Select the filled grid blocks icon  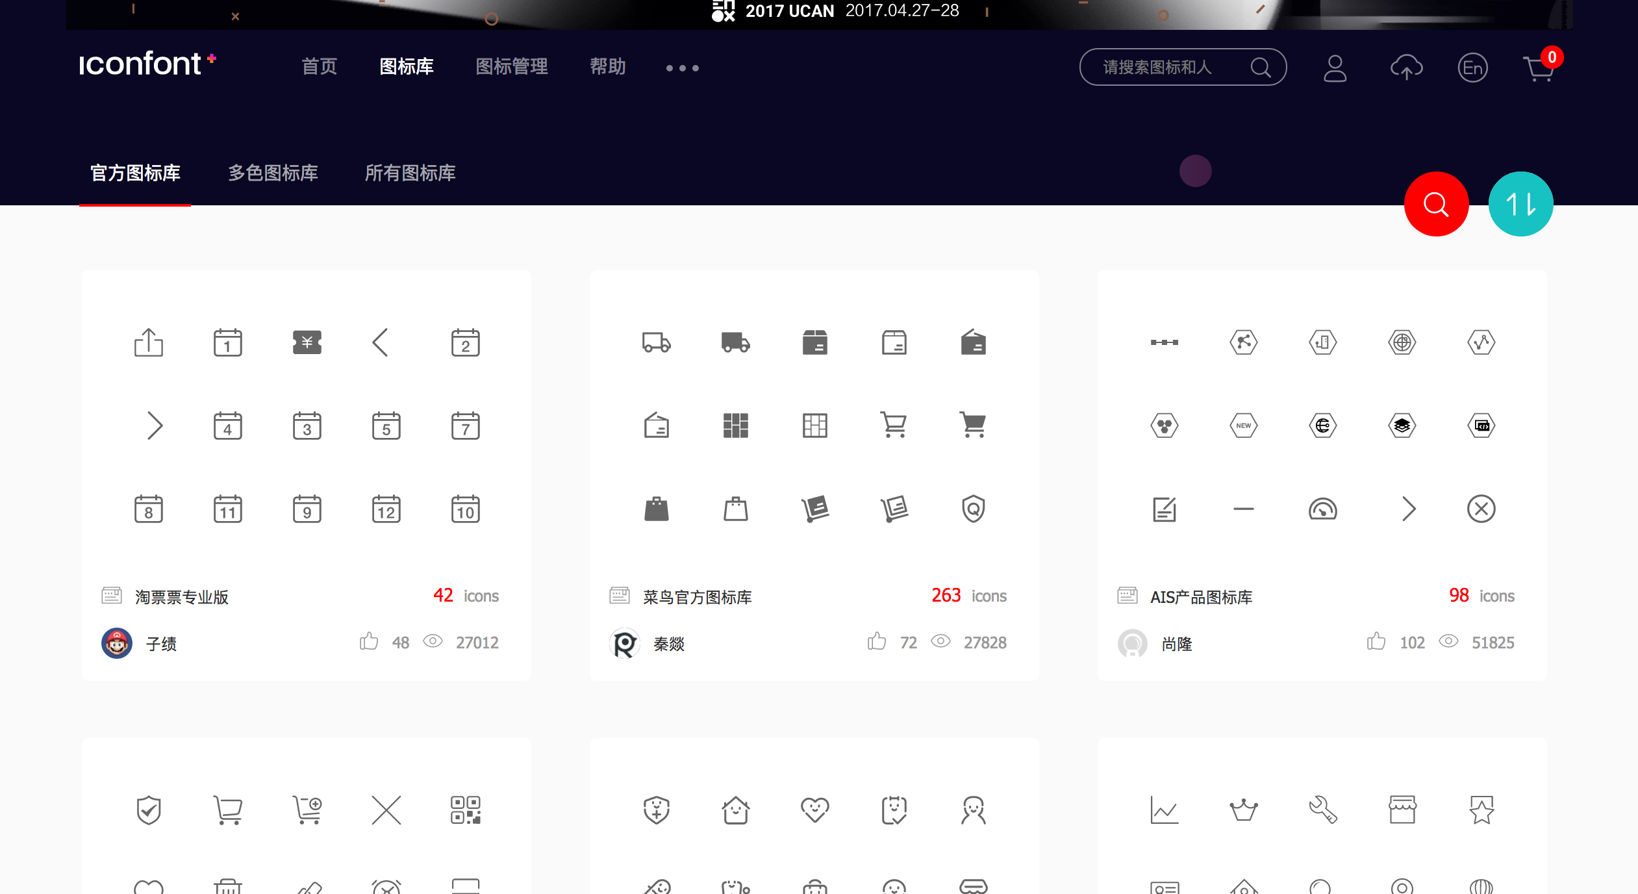[x=736, y=426]
